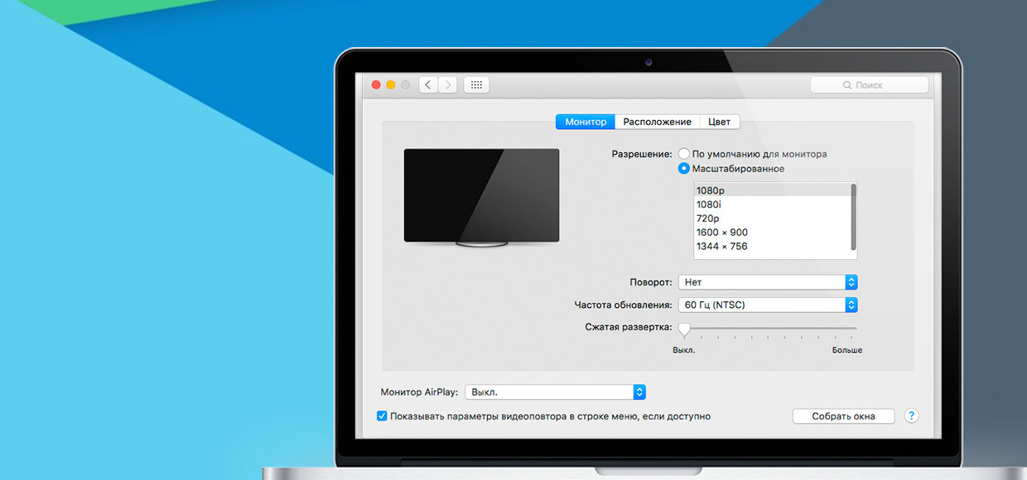Switch to the Монитор tab

click(586, 122)
